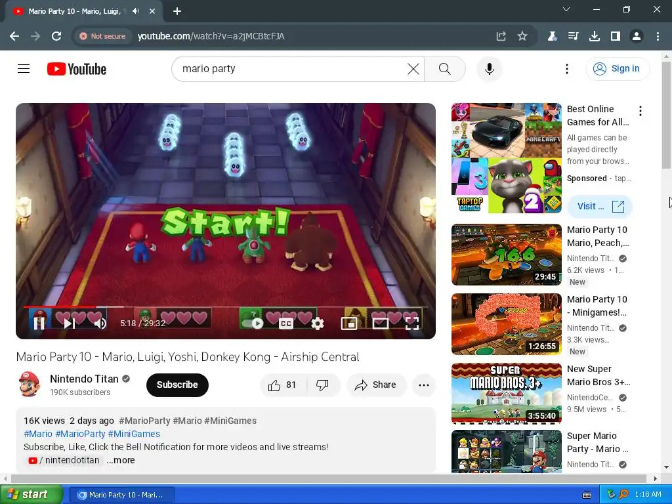Image resolution: width=672 pixels, height=504 pixels.
Task: Click the 1:18 AM tray clock
Action: click(x=648, y=495)
